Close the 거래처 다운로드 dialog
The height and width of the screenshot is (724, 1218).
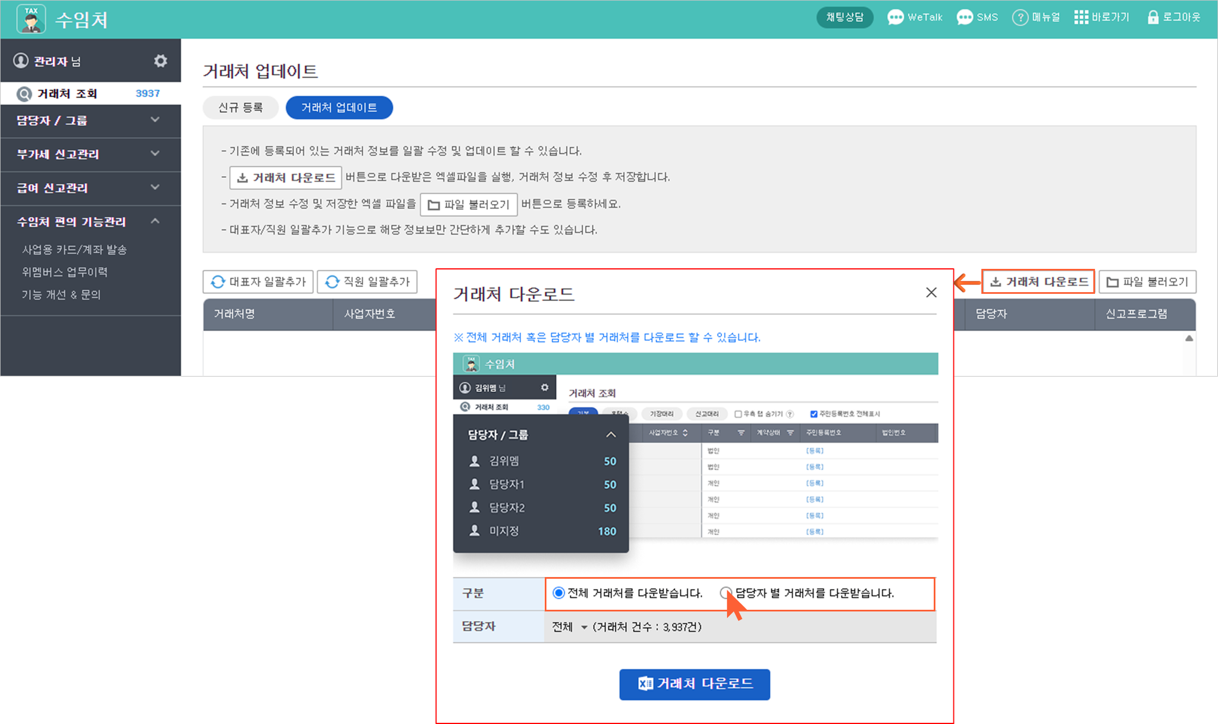(931, 293)
